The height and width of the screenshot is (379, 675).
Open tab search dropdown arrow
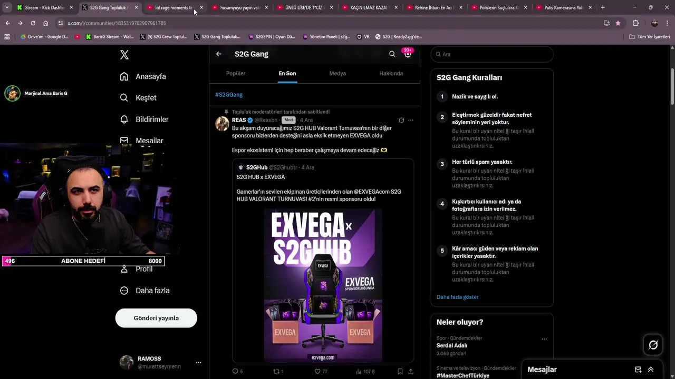coord(7,7)
